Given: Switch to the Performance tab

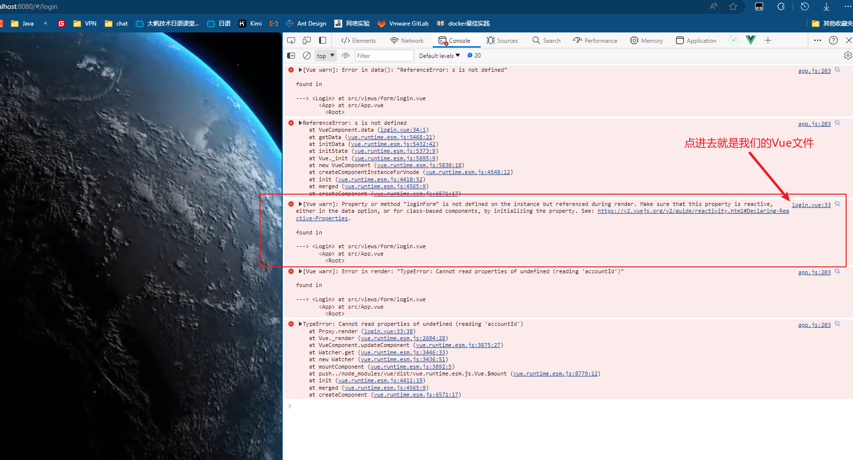Looking at the screenshot, I should (595, 40).
